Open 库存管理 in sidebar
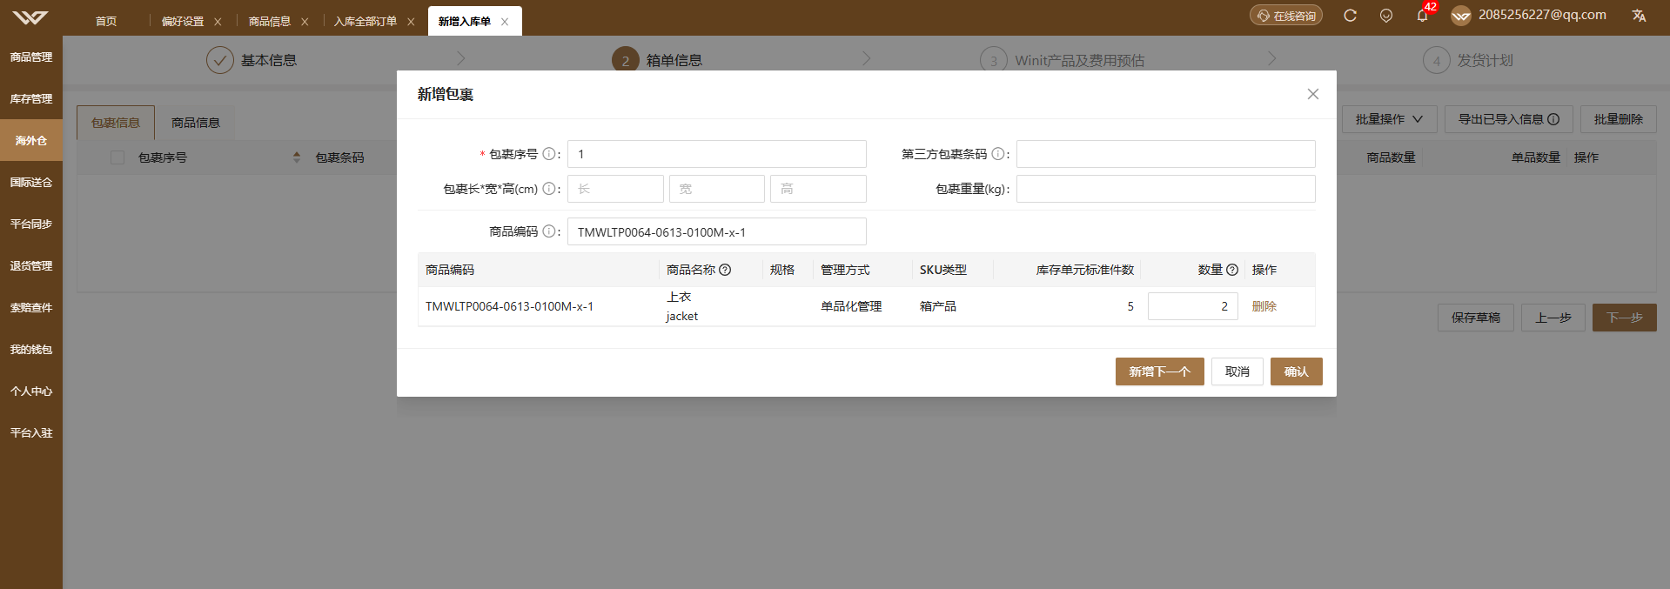 pos(31,98)
